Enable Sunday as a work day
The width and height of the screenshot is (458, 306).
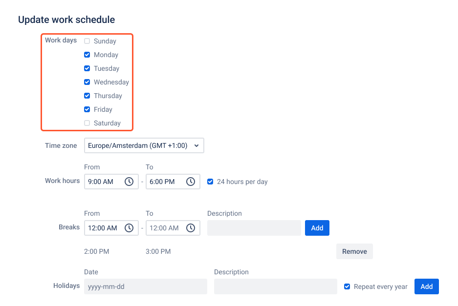(87, 41)
